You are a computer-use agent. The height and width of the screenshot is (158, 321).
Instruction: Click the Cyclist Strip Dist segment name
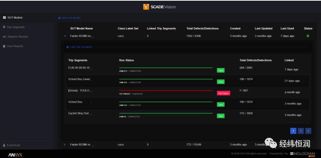(x=79, y=113)
